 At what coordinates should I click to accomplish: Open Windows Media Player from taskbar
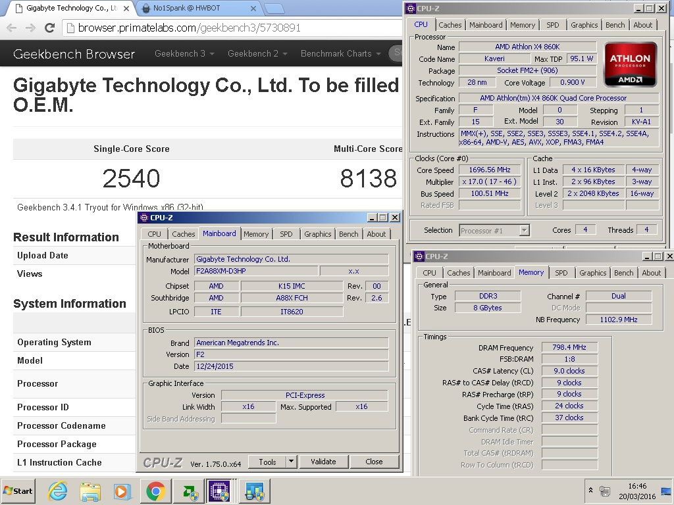122,491
